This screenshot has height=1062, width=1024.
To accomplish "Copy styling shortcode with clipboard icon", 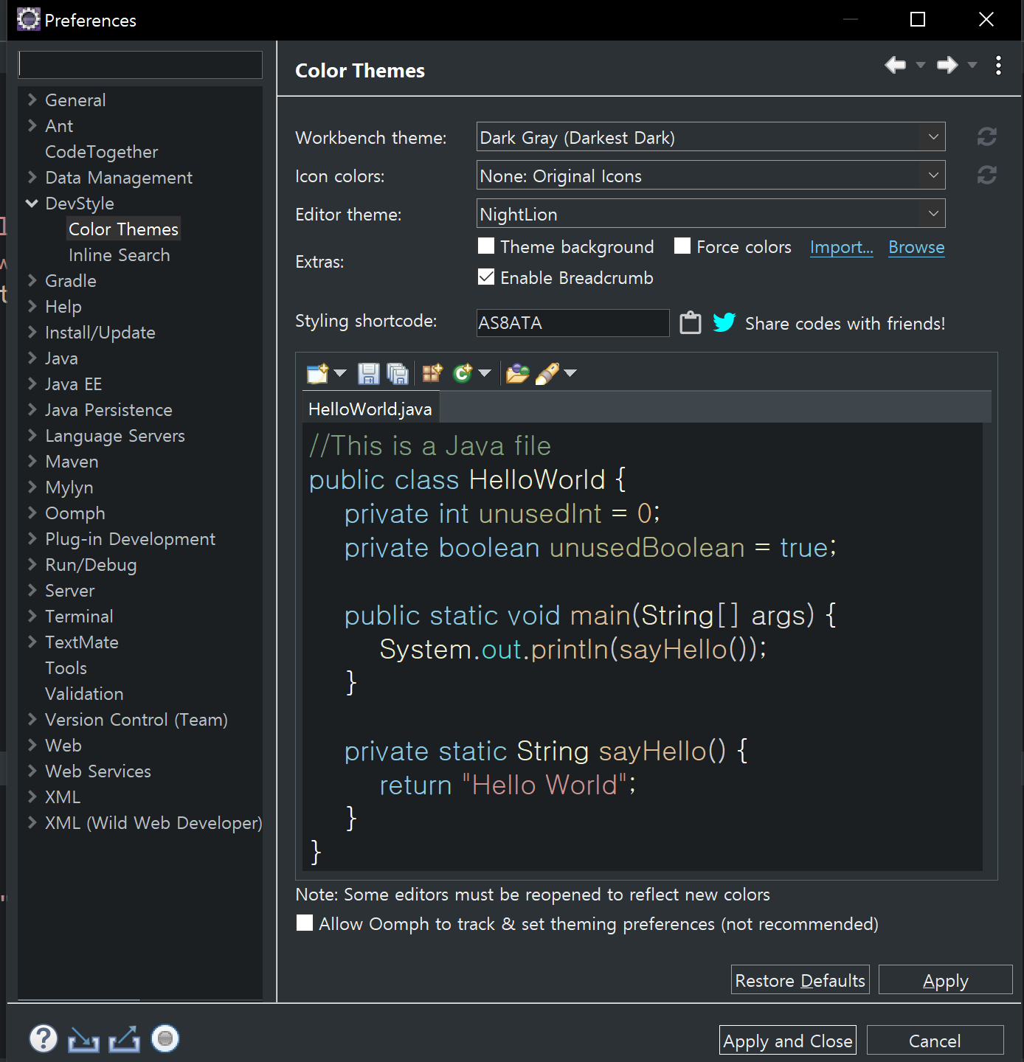I will [691, 322].
